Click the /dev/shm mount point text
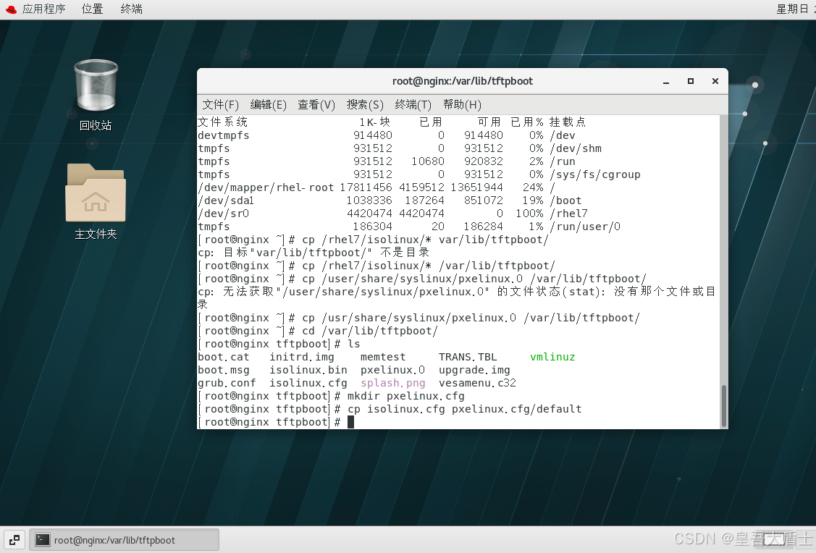Screen dimensions: 816x553 coord(576,148)
